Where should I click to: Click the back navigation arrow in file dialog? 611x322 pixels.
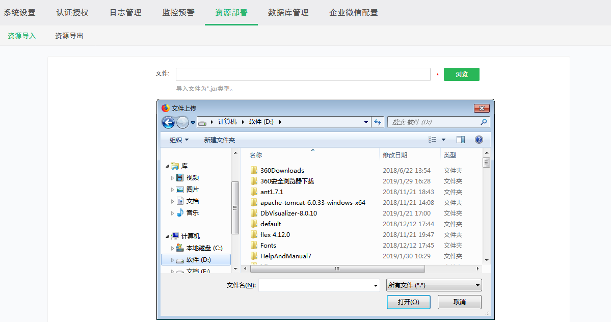(x=168, y=122)
